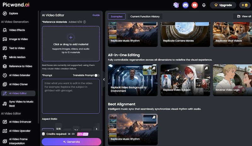The height and width of the screenshot is (146, 252).
Task: Open the Guide link
Action: click(96, 15)
